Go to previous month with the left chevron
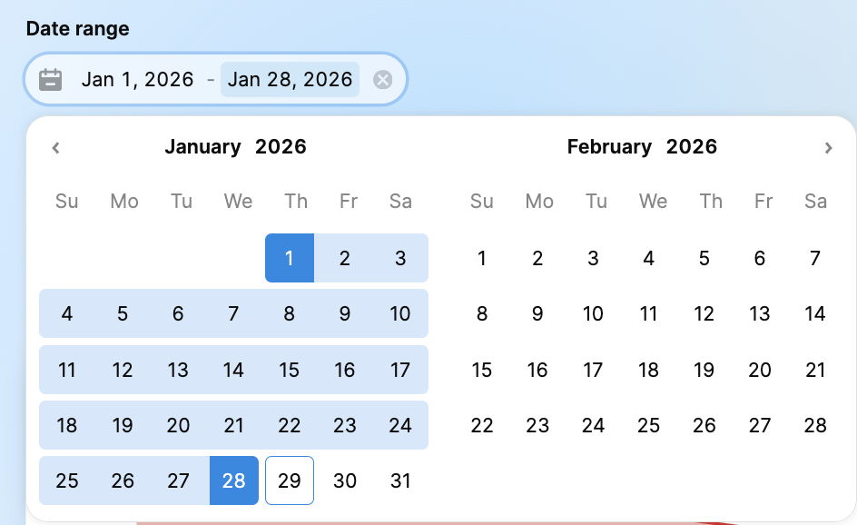The width and height of the screenshot is (857, 525). [x=55, y=147]
